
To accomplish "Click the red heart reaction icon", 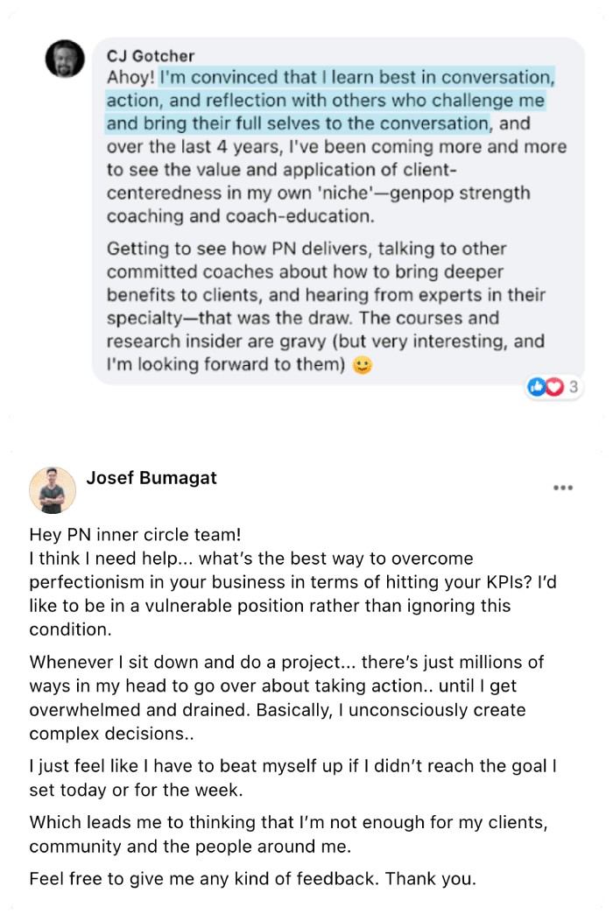I will (x=554, y=386).
